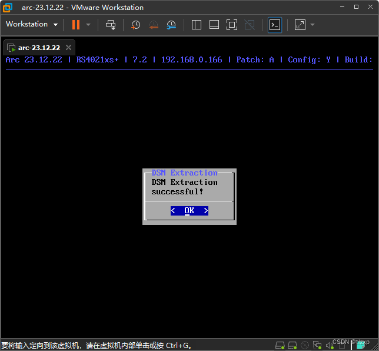Click the sound card status icon
Viewport: 379px width, 351px height.
[330, 346]
